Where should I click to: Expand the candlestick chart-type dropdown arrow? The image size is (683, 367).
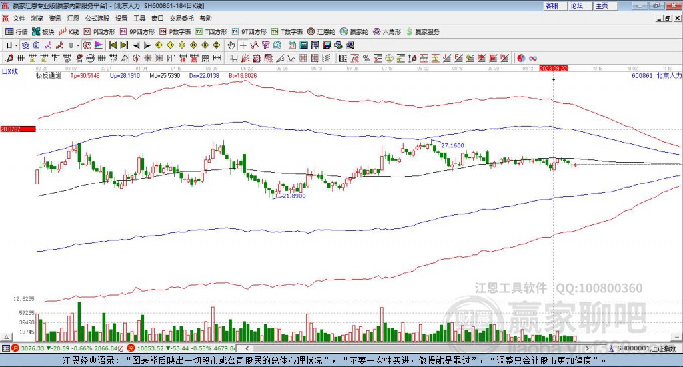point(78,45)
